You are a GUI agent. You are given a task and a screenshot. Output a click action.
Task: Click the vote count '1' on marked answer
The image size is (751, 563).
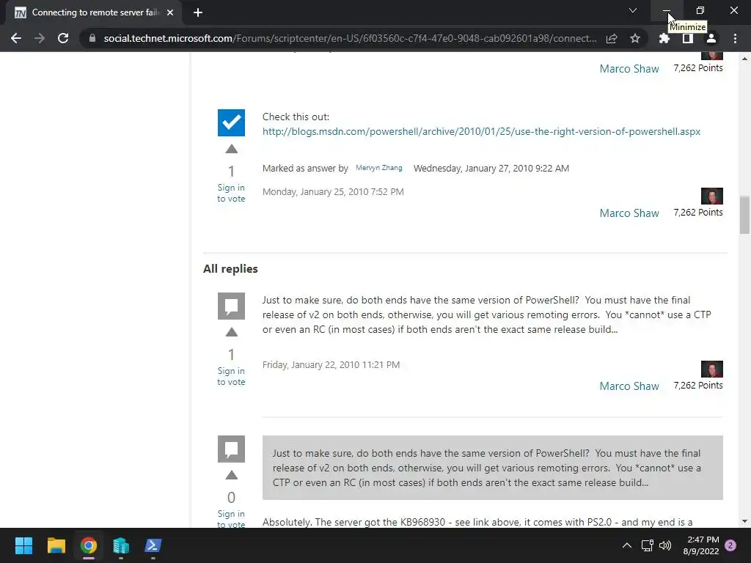click(x=231, y=171)
